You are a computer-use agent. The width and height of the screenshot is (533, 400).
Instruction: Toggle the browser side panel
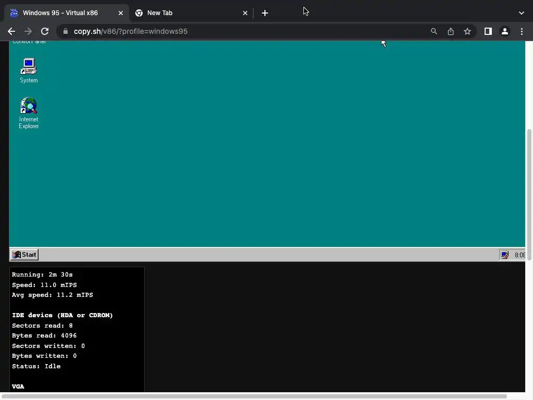[x=488, y=31]
